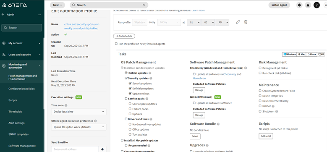Open Queue for up to 1 week dropdown
The image size is (327, 152).
(79, 127)
